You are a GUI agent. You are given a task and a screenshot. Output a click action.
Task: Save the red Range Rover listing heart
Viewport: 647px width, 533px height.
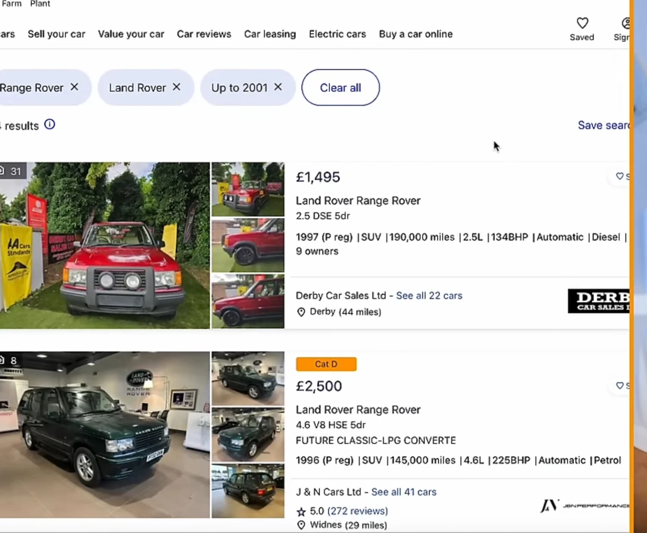tap(620, 176)
